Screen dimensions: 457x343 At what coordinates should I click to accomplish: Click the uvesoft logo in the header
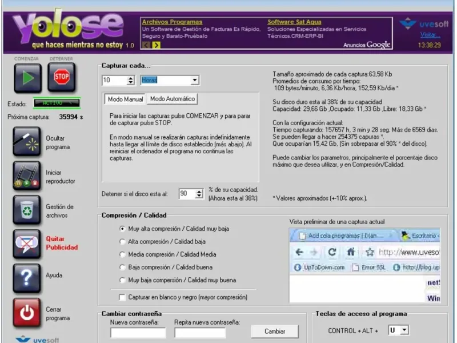click(x=424, y=23)
